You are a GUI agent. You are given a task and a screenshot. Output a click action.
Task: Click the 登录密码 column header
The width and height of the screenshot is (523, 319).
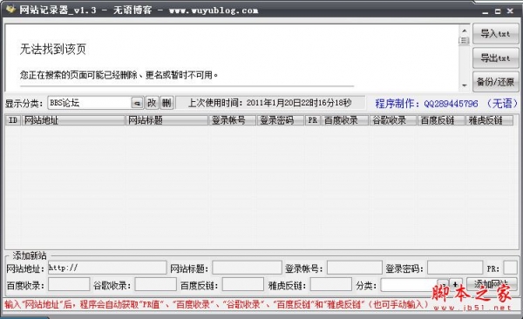281,120
